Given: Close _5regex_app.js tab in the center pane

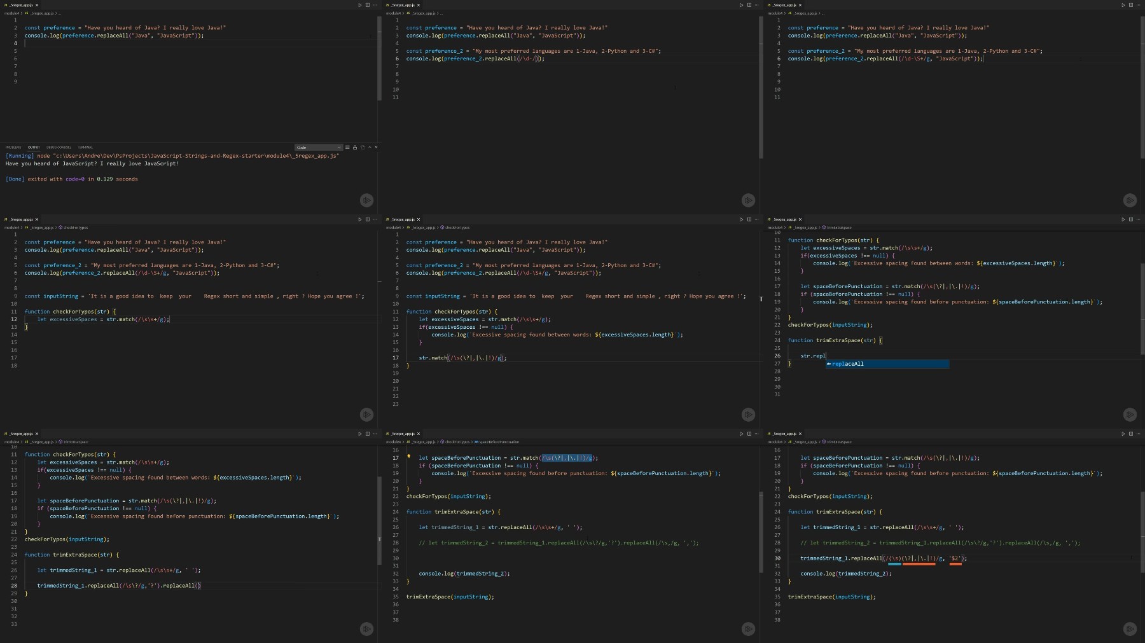Looking at the screenshot, I should [419, 219].
